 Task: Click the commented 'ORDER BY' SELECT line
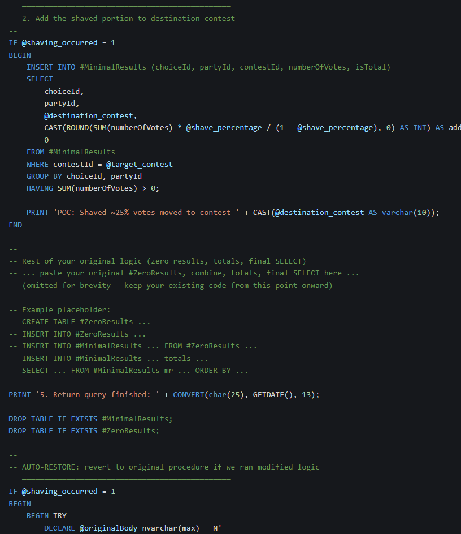[128, 371]
